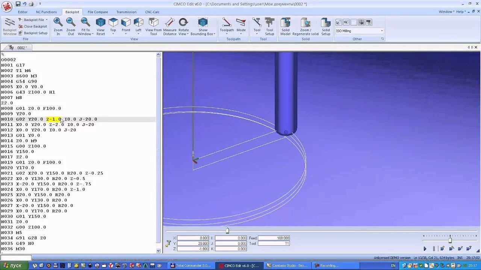This screenshot has height=270, width=481.
Task: Open the Front view dropdown
Action: (x=126, y=34)
